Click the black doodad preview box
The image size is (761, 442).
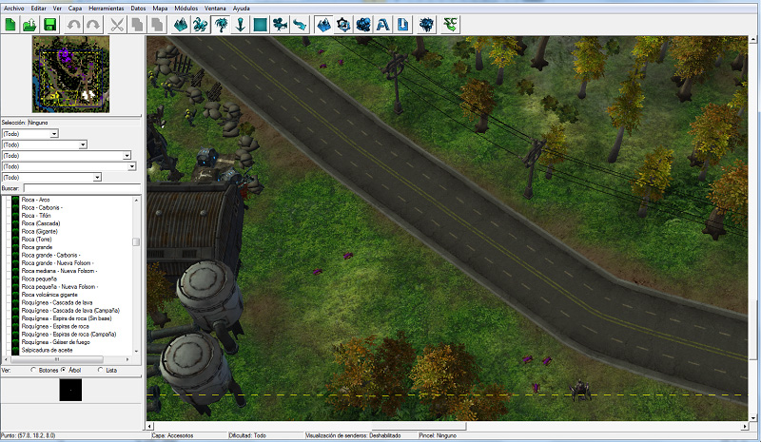click(70, 390)
